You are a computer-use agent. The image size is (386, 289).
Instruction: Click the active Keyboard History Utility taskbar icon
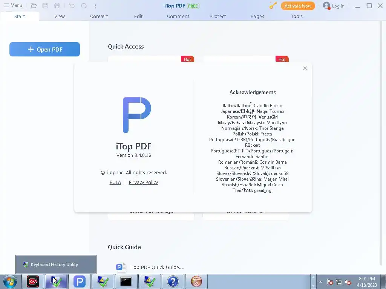pyautogui.click(x=56, y=281)
